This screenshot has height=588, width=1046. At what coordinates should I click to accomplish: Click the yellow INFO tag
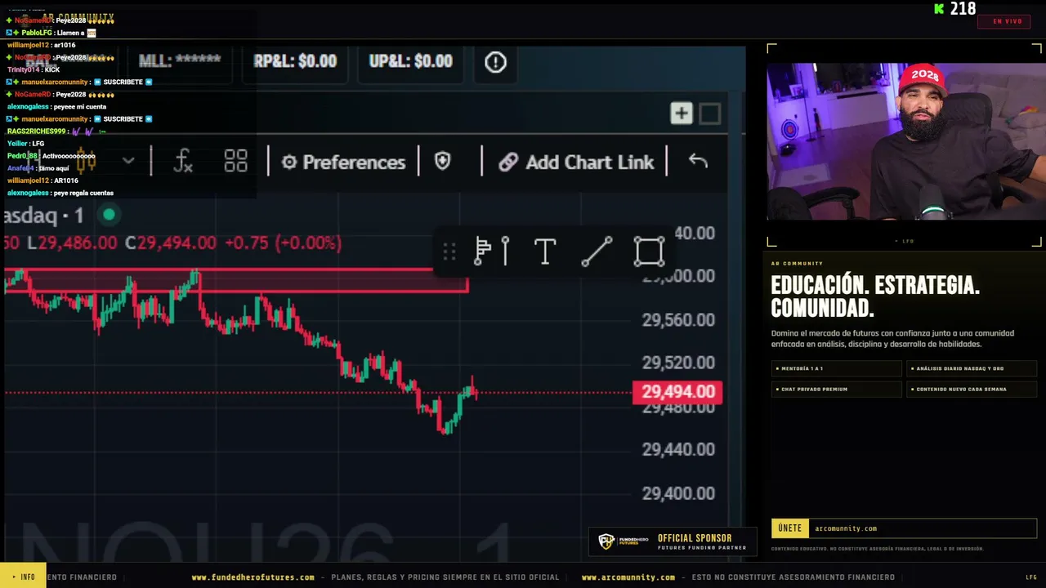[23, 577]
